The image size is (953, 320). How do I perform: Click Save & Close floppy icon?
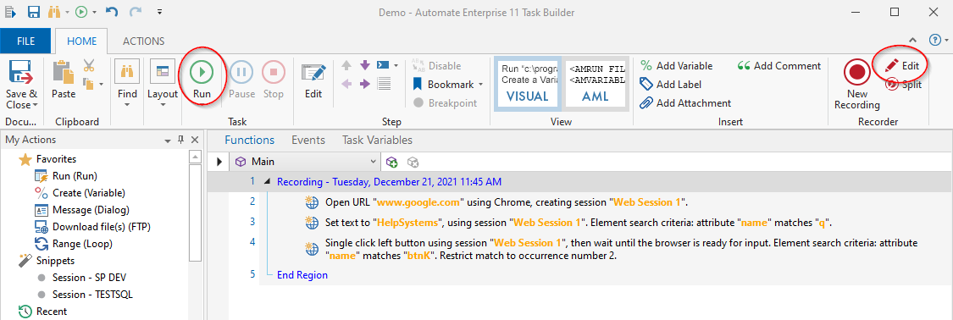pos(21,73)
